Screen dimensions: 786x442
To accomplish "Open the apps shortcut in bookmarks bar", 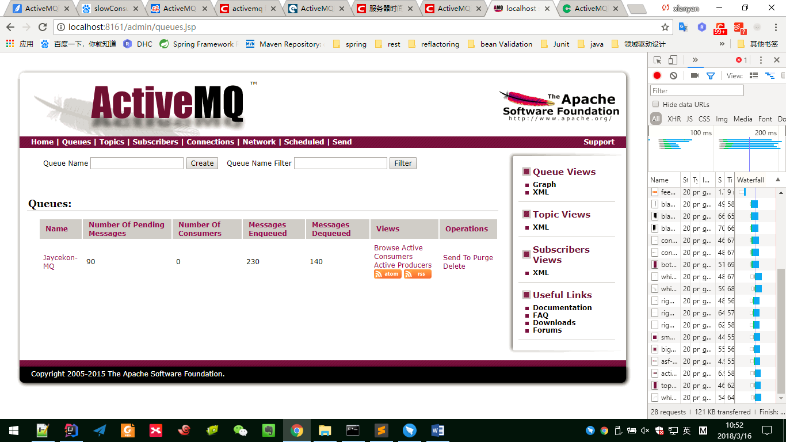I will pyautogui.click(x=20, y=44).
